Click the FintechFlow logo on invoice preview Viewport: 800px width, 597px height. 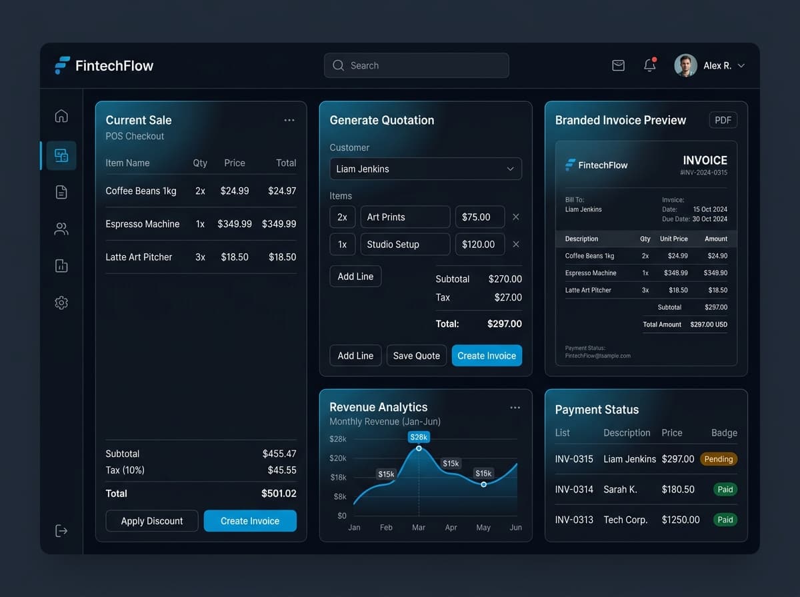(597, 165)
